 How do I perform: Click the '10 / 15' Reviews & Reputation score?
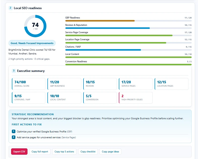tap(188, 25)
